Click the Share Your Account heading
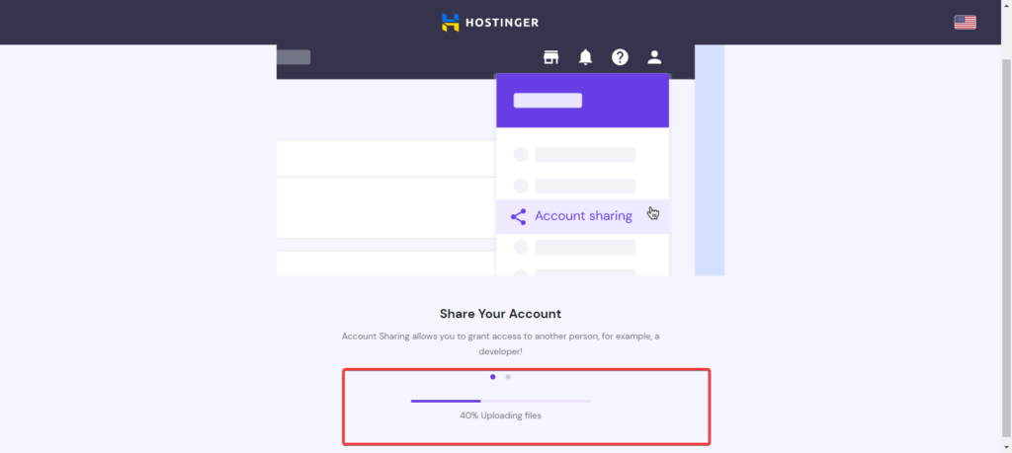The height and width of the screenshot is (453, 1012). point(500,314)
